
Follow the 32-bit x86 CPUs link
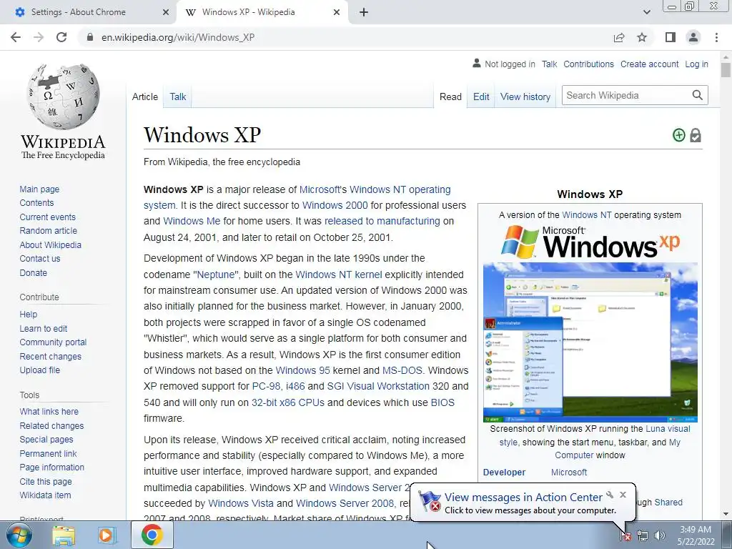[287, 402]
